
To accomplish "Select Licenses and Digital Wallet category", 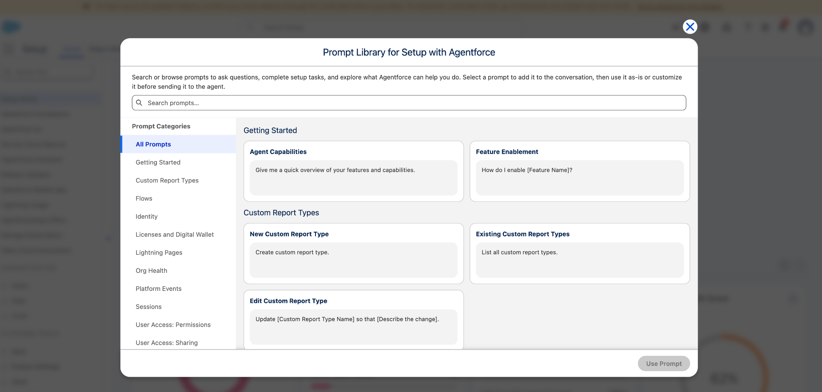I will click(178, 234).
